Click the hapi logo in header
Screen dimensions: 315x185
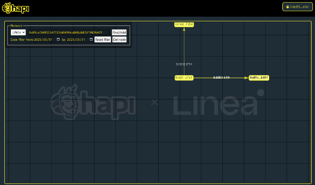pyautogui.click(x=16, y=8)
